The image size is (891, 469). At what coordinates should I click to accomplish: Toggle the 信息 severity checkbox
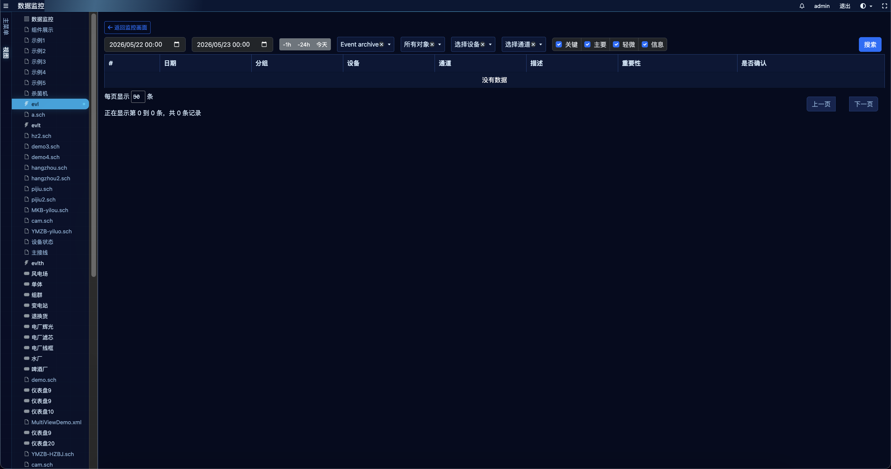(x=645, y=44)
